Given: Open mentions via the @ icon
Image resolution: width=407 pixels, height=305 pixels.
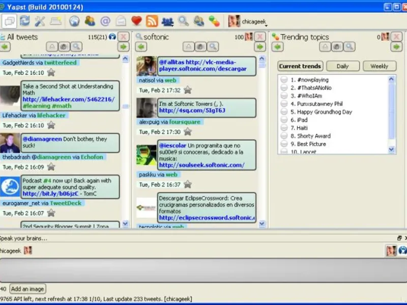Looking at the screenshot, I should (x=105, y=21).
